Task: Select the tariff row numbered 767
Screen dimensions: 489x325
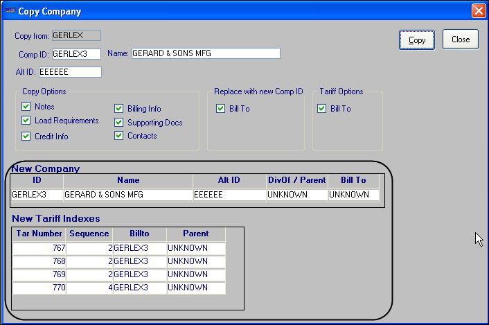Action: click(x=39, y=247)
